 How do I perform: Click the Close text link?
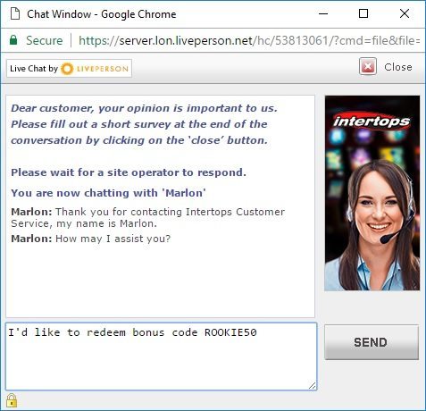(398, 67)
